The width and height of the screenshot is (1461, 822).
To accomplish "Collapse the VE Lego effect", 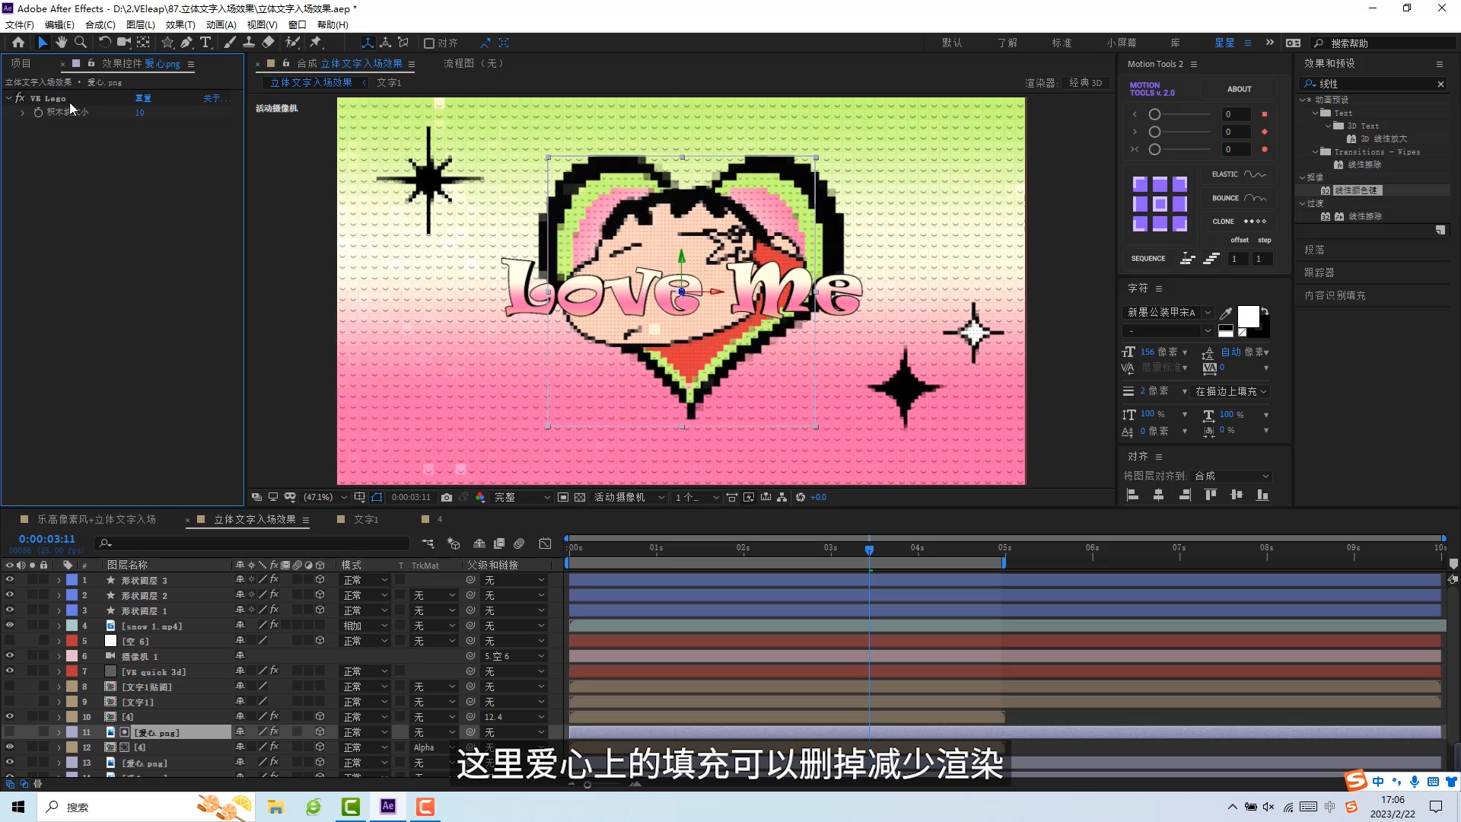I will (x=8, y=98).
